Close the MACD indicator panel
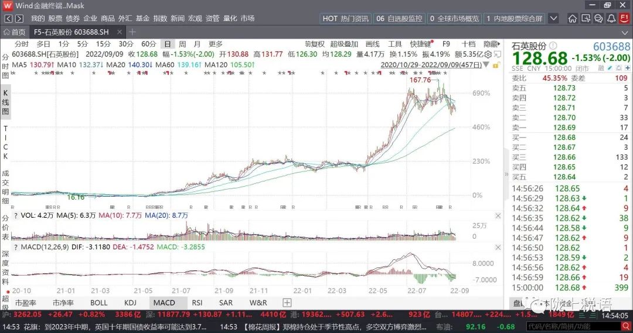Viewport: 633px width, 333px height. [x=498, y=248]
